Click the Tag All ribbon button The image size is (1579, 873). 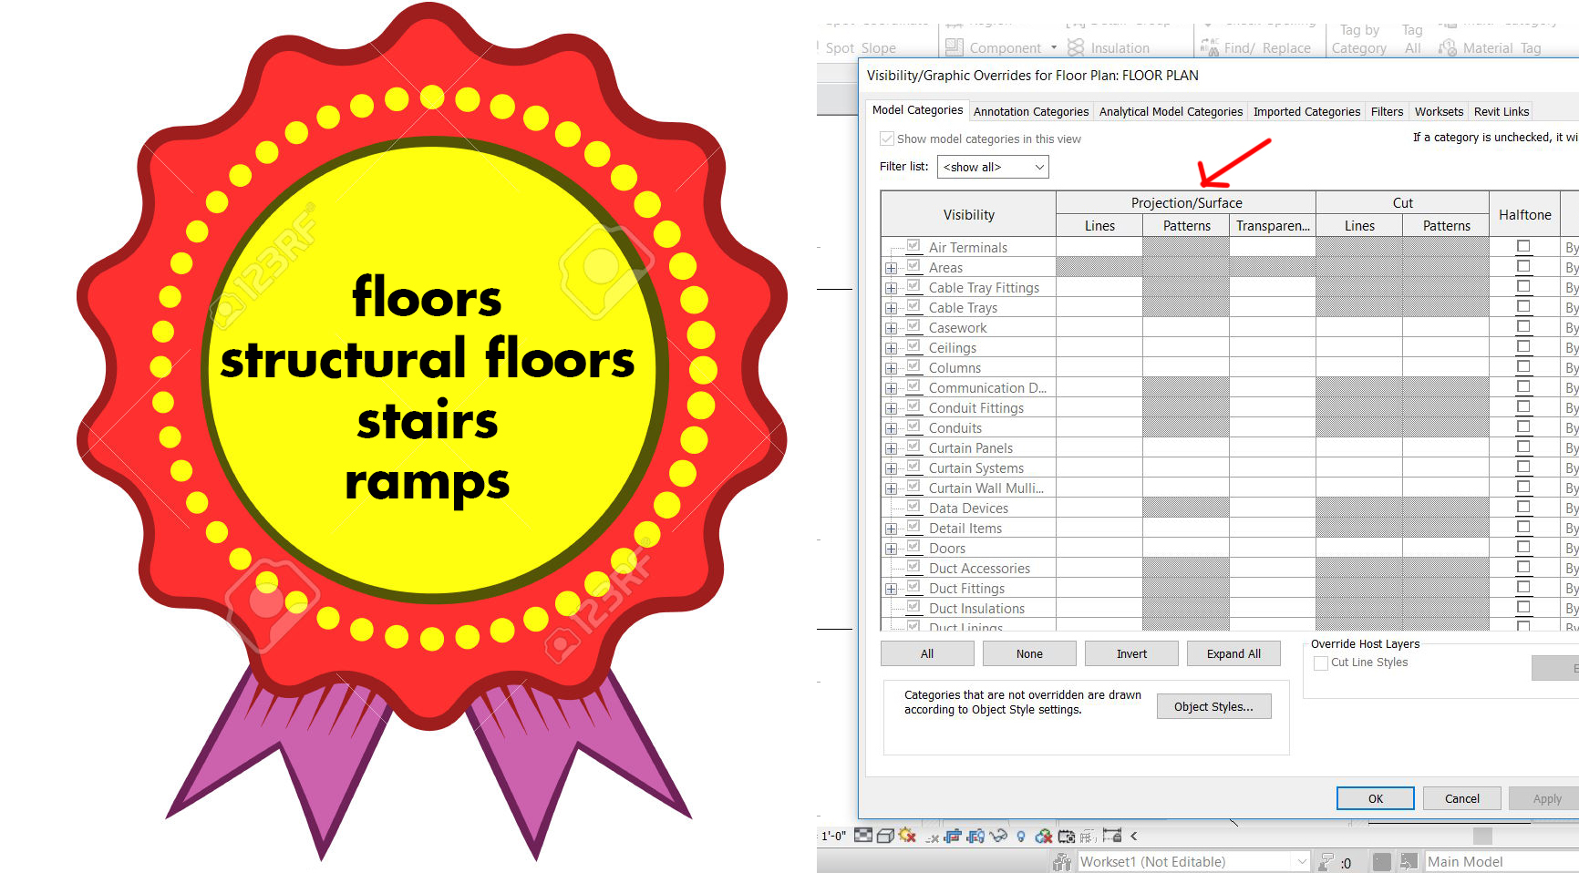point(1412,39)
